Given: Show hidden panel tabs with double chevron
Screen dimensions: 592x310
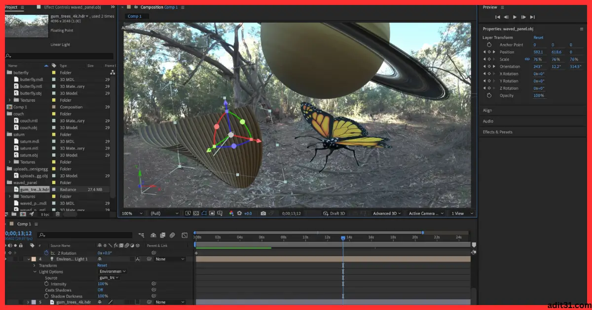Looking at the screenshot, I should click(x=113, y=7).
